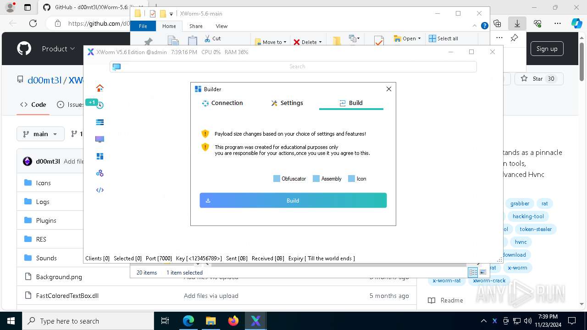Click the chat icon beside XWorm search

(x=116, y=66)
